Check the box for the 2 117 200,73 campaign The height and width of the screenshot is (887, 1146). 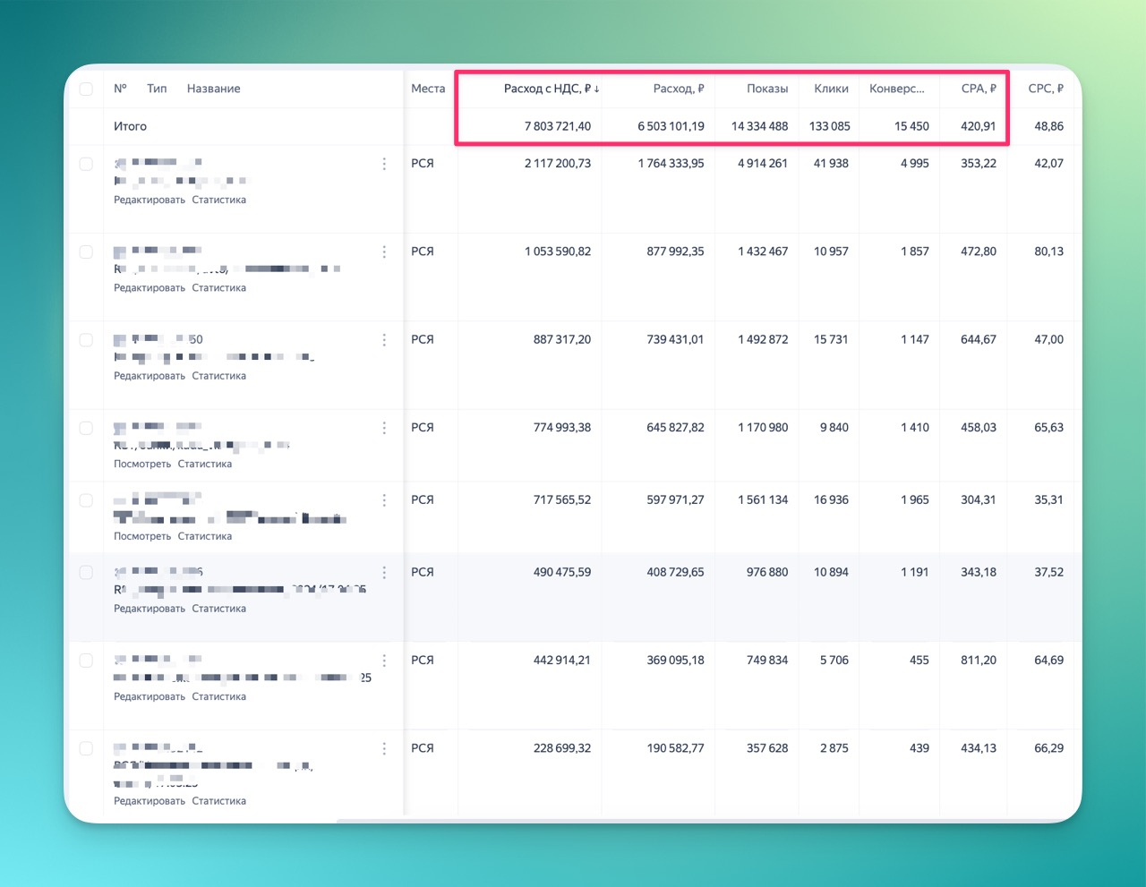pos(86,164)
